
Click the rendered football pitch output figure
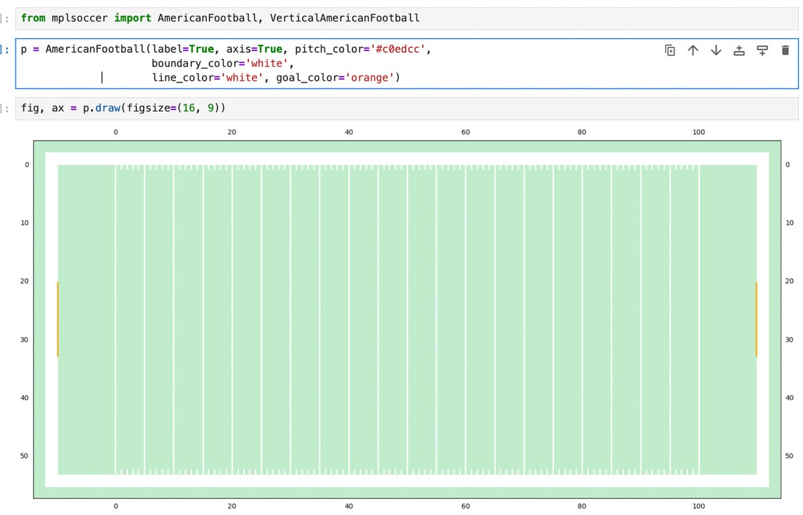(x=407, y=319)
